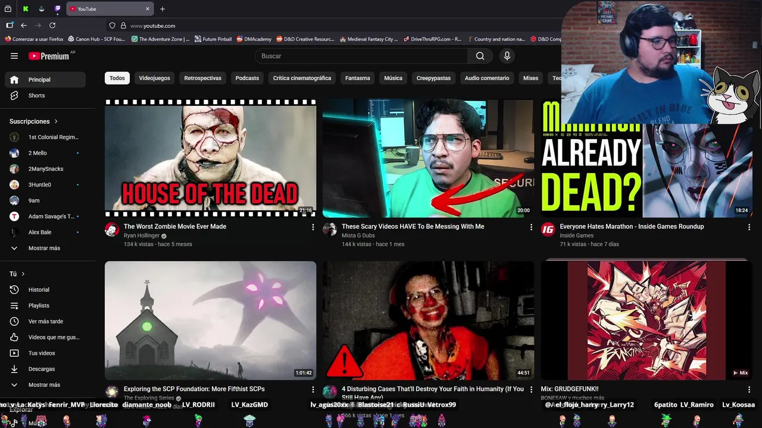
Task: Open The Adventure Zone bookmark
Action: 160,39
